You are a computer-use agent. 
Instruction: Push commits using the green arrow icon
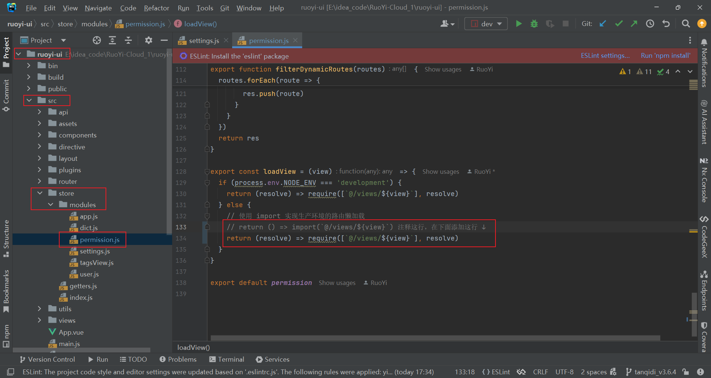click(x=634, y=24)
